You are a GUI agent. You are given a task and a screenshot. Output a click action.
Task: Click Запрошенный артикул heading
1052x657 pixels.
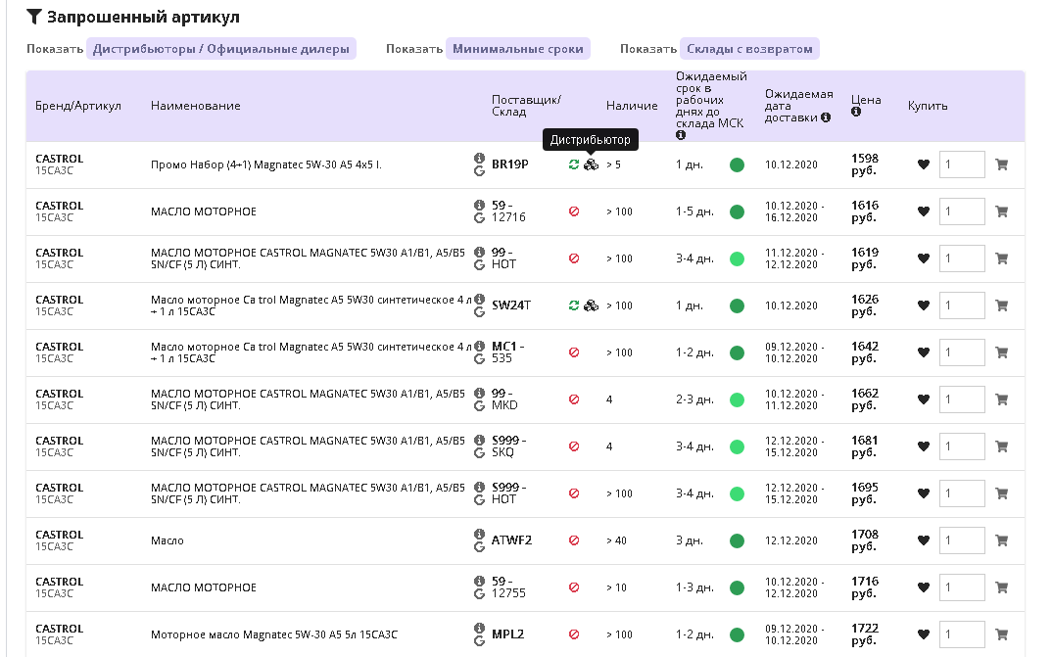coord(143,17)
